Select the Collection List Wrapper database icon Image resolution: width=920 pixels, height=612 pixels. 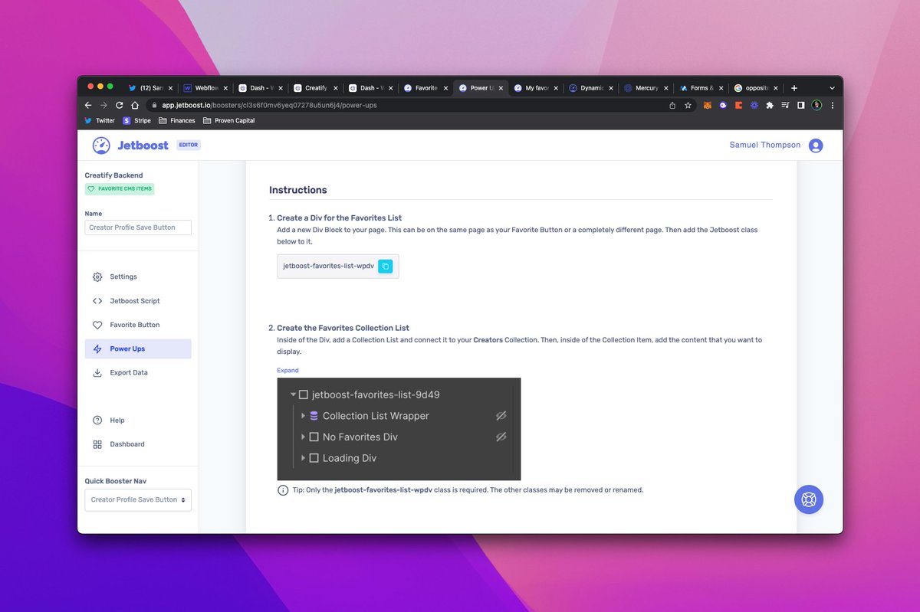[314, 416]
